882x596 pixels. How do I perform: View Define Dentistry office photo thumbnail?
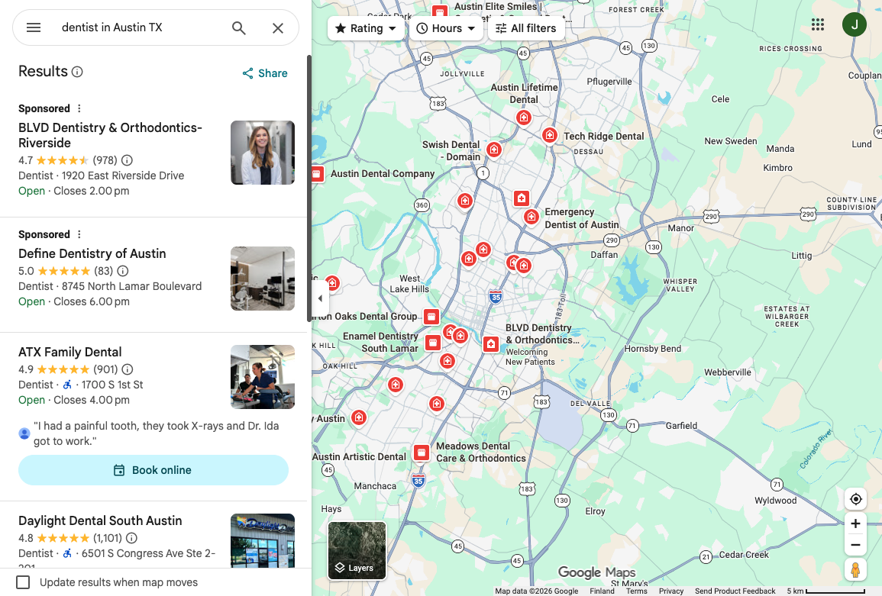[263, 279]
